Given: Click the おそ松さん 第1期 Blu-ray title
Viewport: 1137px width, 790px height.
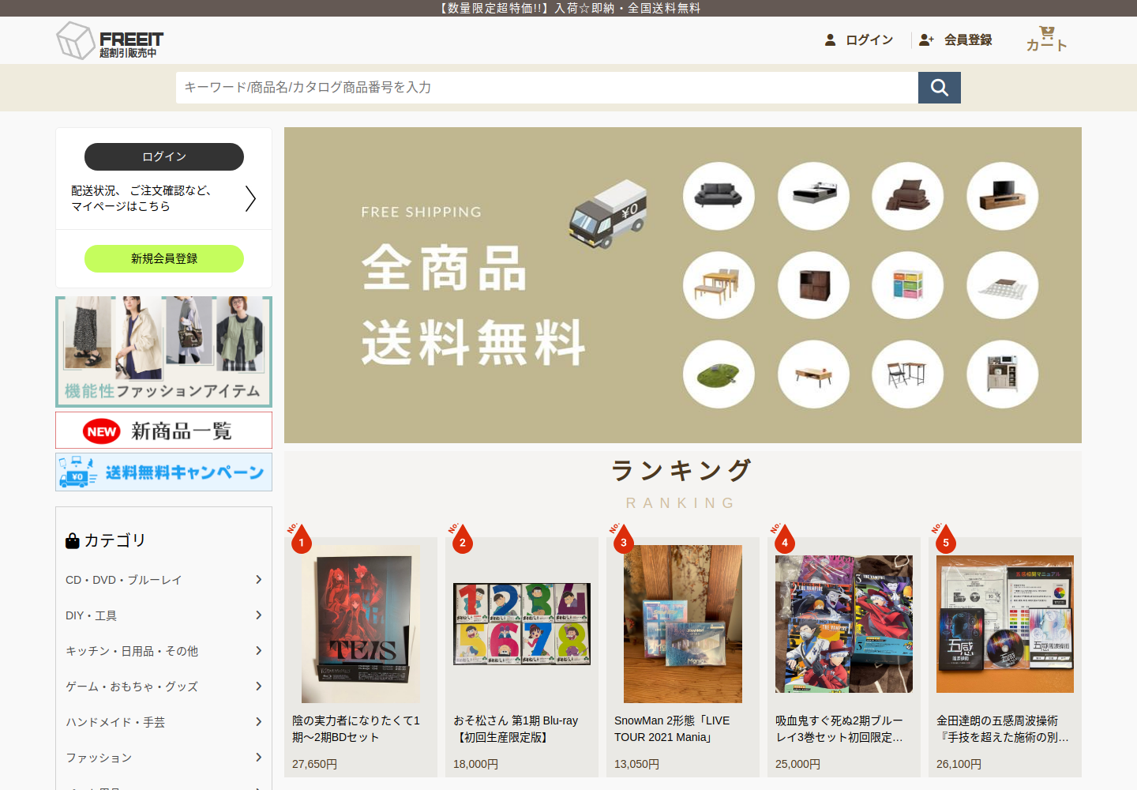Looking at the screenshot, I should tap(516, 729).
